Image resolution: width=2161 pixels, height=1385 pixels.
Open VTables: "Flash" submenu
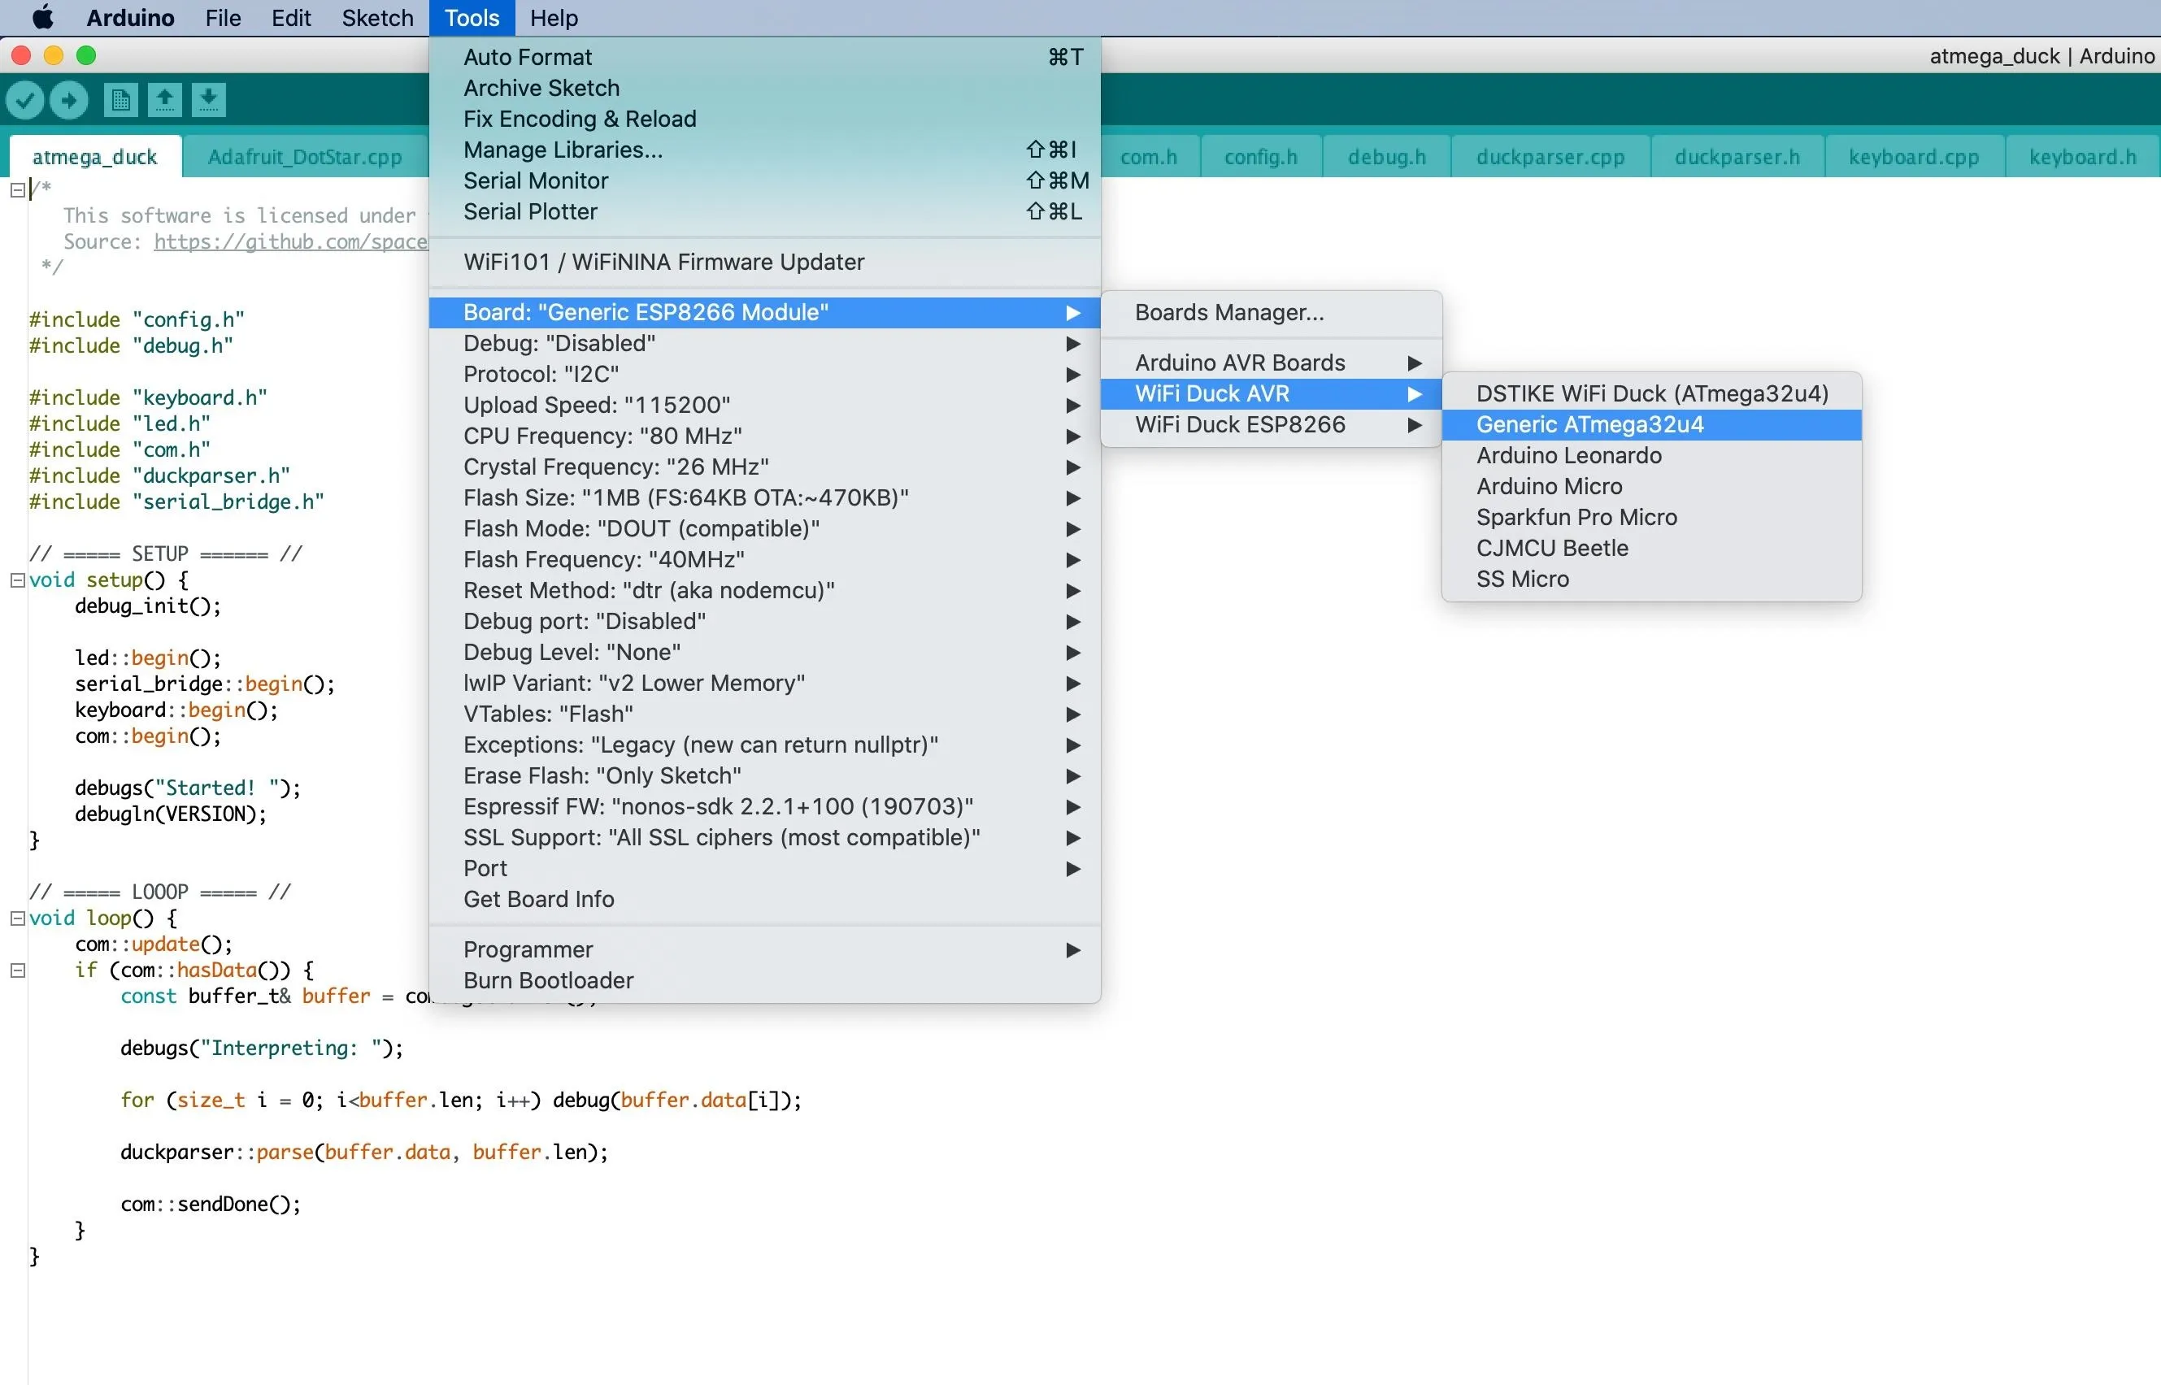[765, 714]
